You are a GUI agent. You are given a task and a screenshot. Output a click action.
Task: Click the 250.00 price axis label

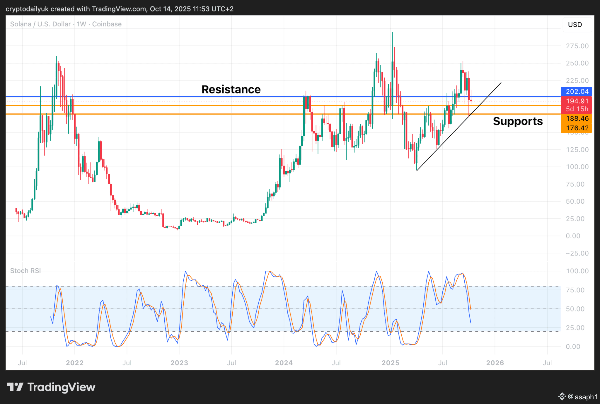pos(577,63)
